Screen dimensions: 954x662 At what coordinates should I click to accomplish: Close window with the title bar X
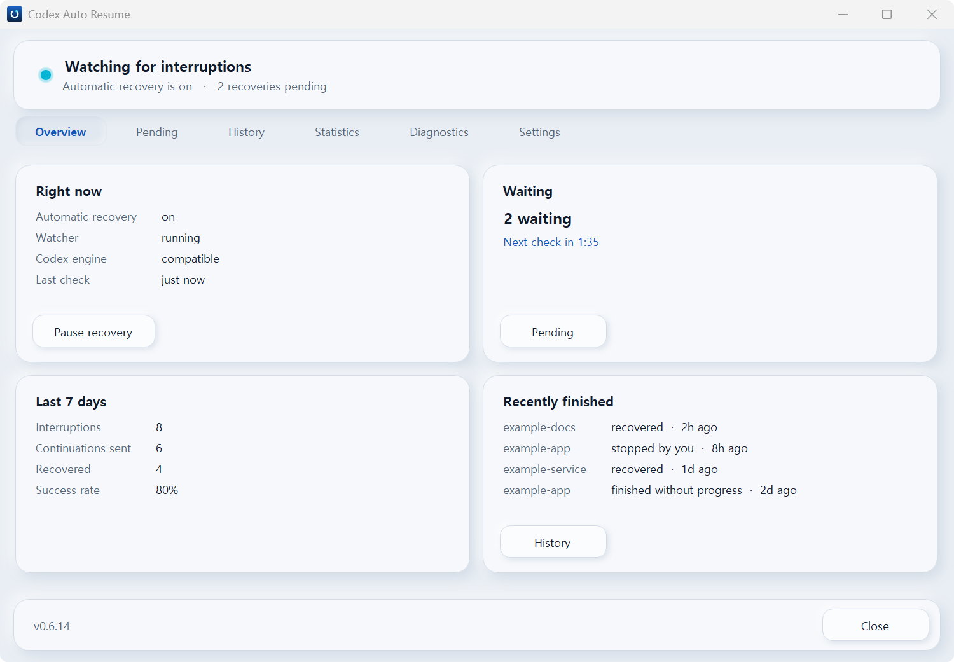click(x=932, y=14)
